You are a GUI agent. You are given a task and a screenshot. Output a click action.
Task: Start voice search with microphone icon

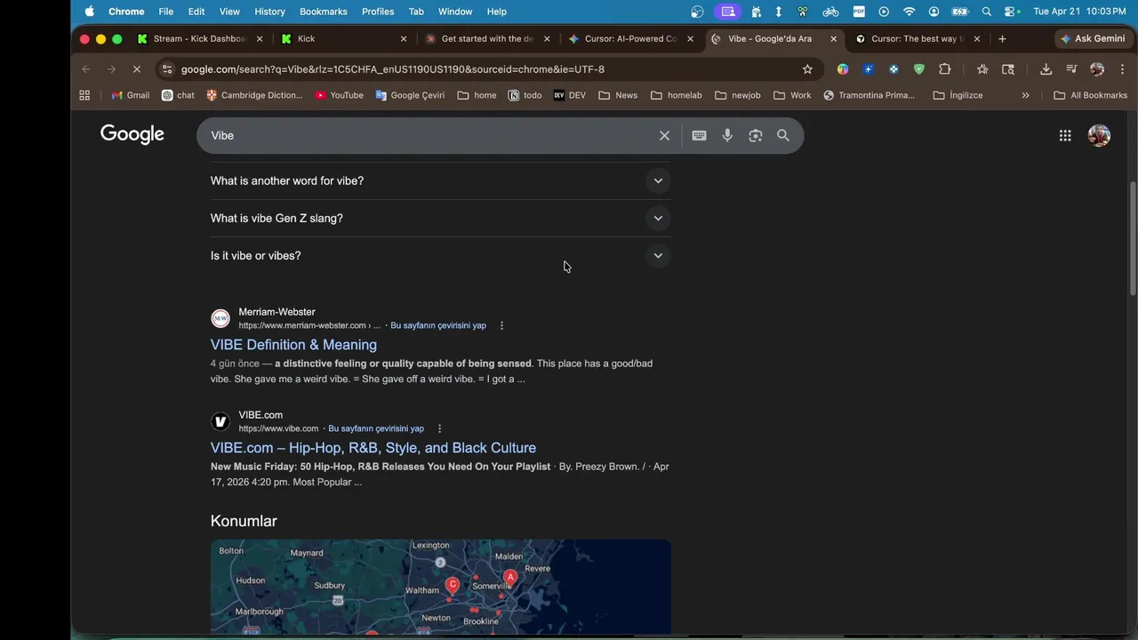point(727,135)
